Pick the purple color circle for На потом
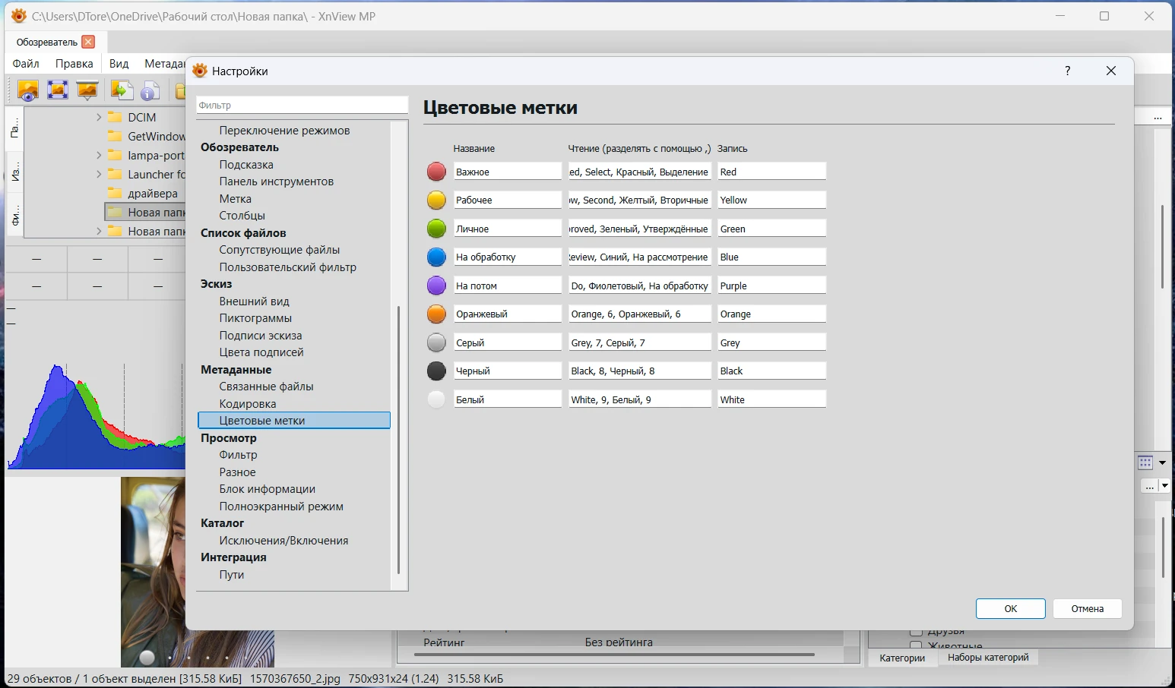The width and height of the screenshot is (1175, 688). [436, 286]
